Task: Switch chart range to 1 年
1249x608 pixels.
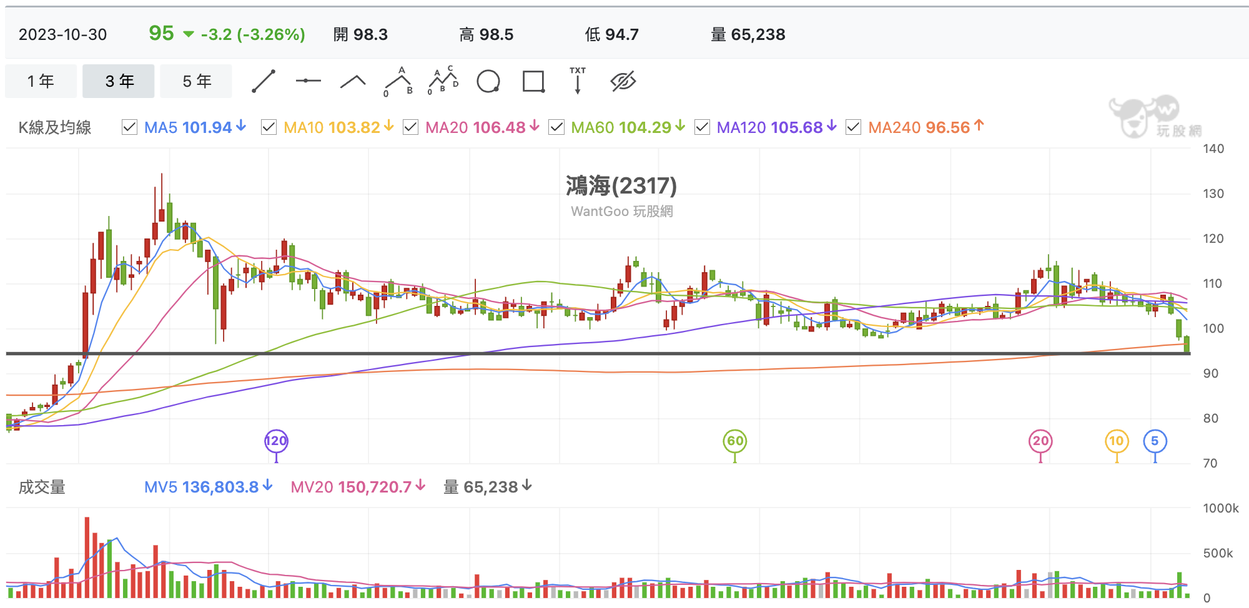Action: (41, 81)
